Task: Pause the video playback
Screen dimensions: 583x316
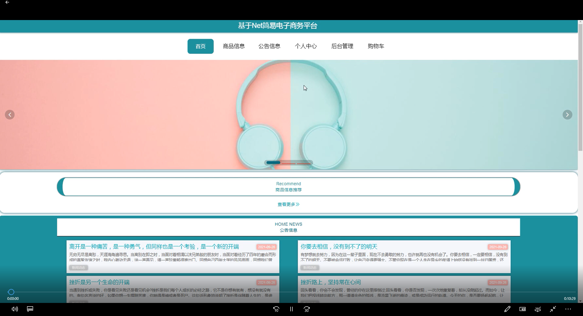Action: click(x=291, y=309)
